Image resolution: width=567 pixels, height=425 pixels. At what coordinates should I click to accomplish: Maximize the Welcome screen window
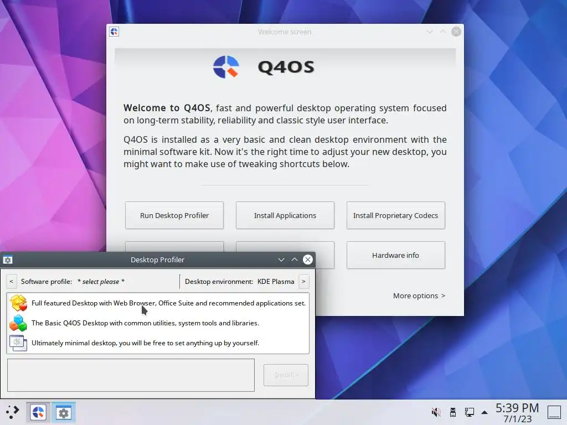point(442,32)
